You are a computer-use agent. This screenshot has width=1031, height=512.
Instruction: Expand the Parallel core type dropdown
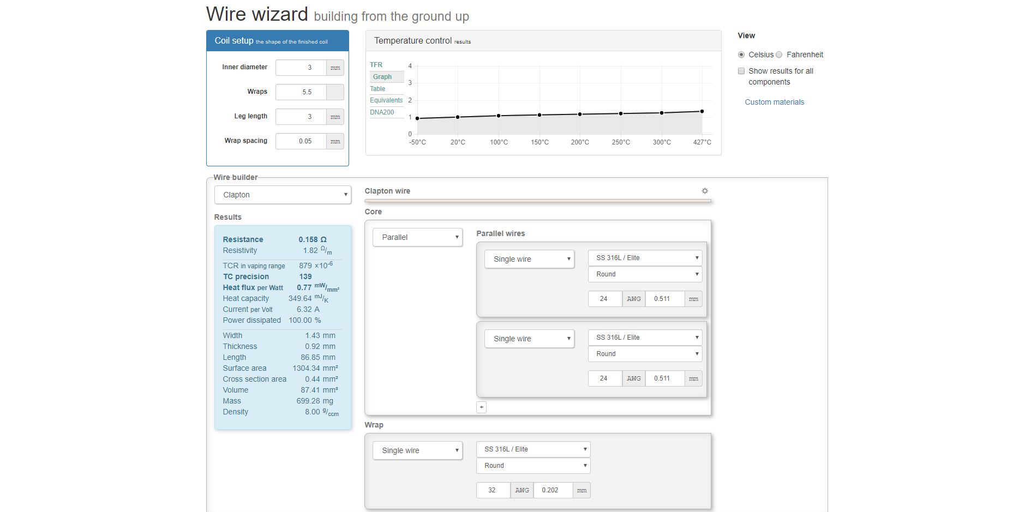tap(417, 237)
